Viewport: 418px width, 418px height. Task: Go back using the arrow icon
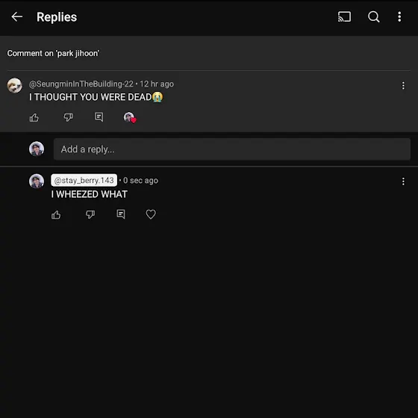pos(16,16)
